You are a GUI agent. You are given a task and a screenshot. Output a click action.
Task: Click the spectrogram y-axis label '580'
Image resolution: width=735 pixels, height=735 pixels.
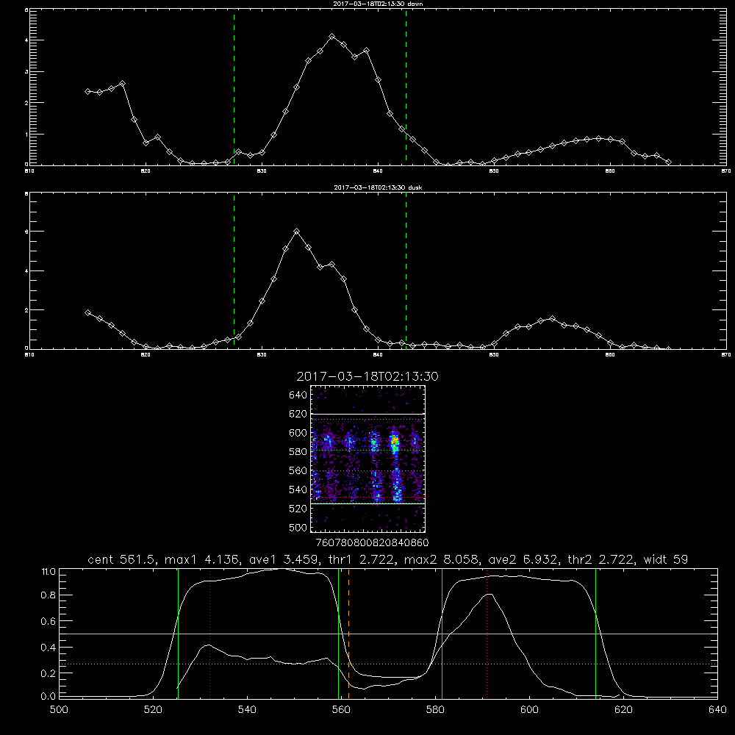click(298, 452)
